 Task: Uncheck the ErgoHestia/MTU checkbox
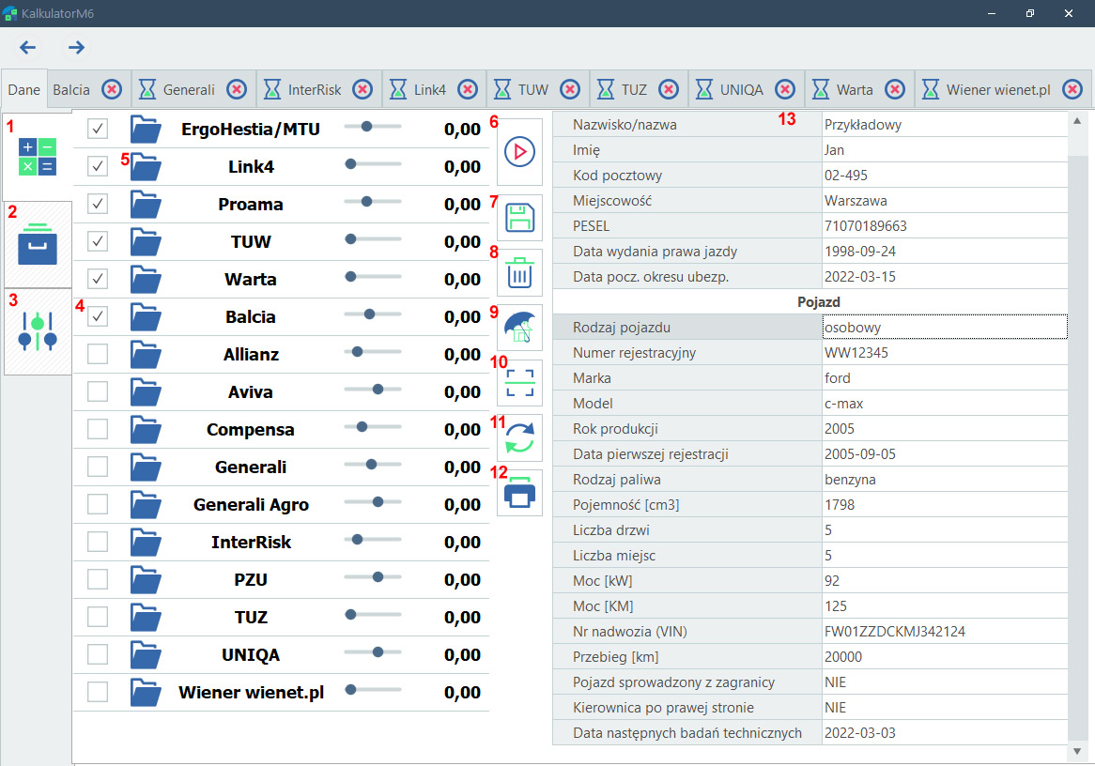tap(98, 129)
